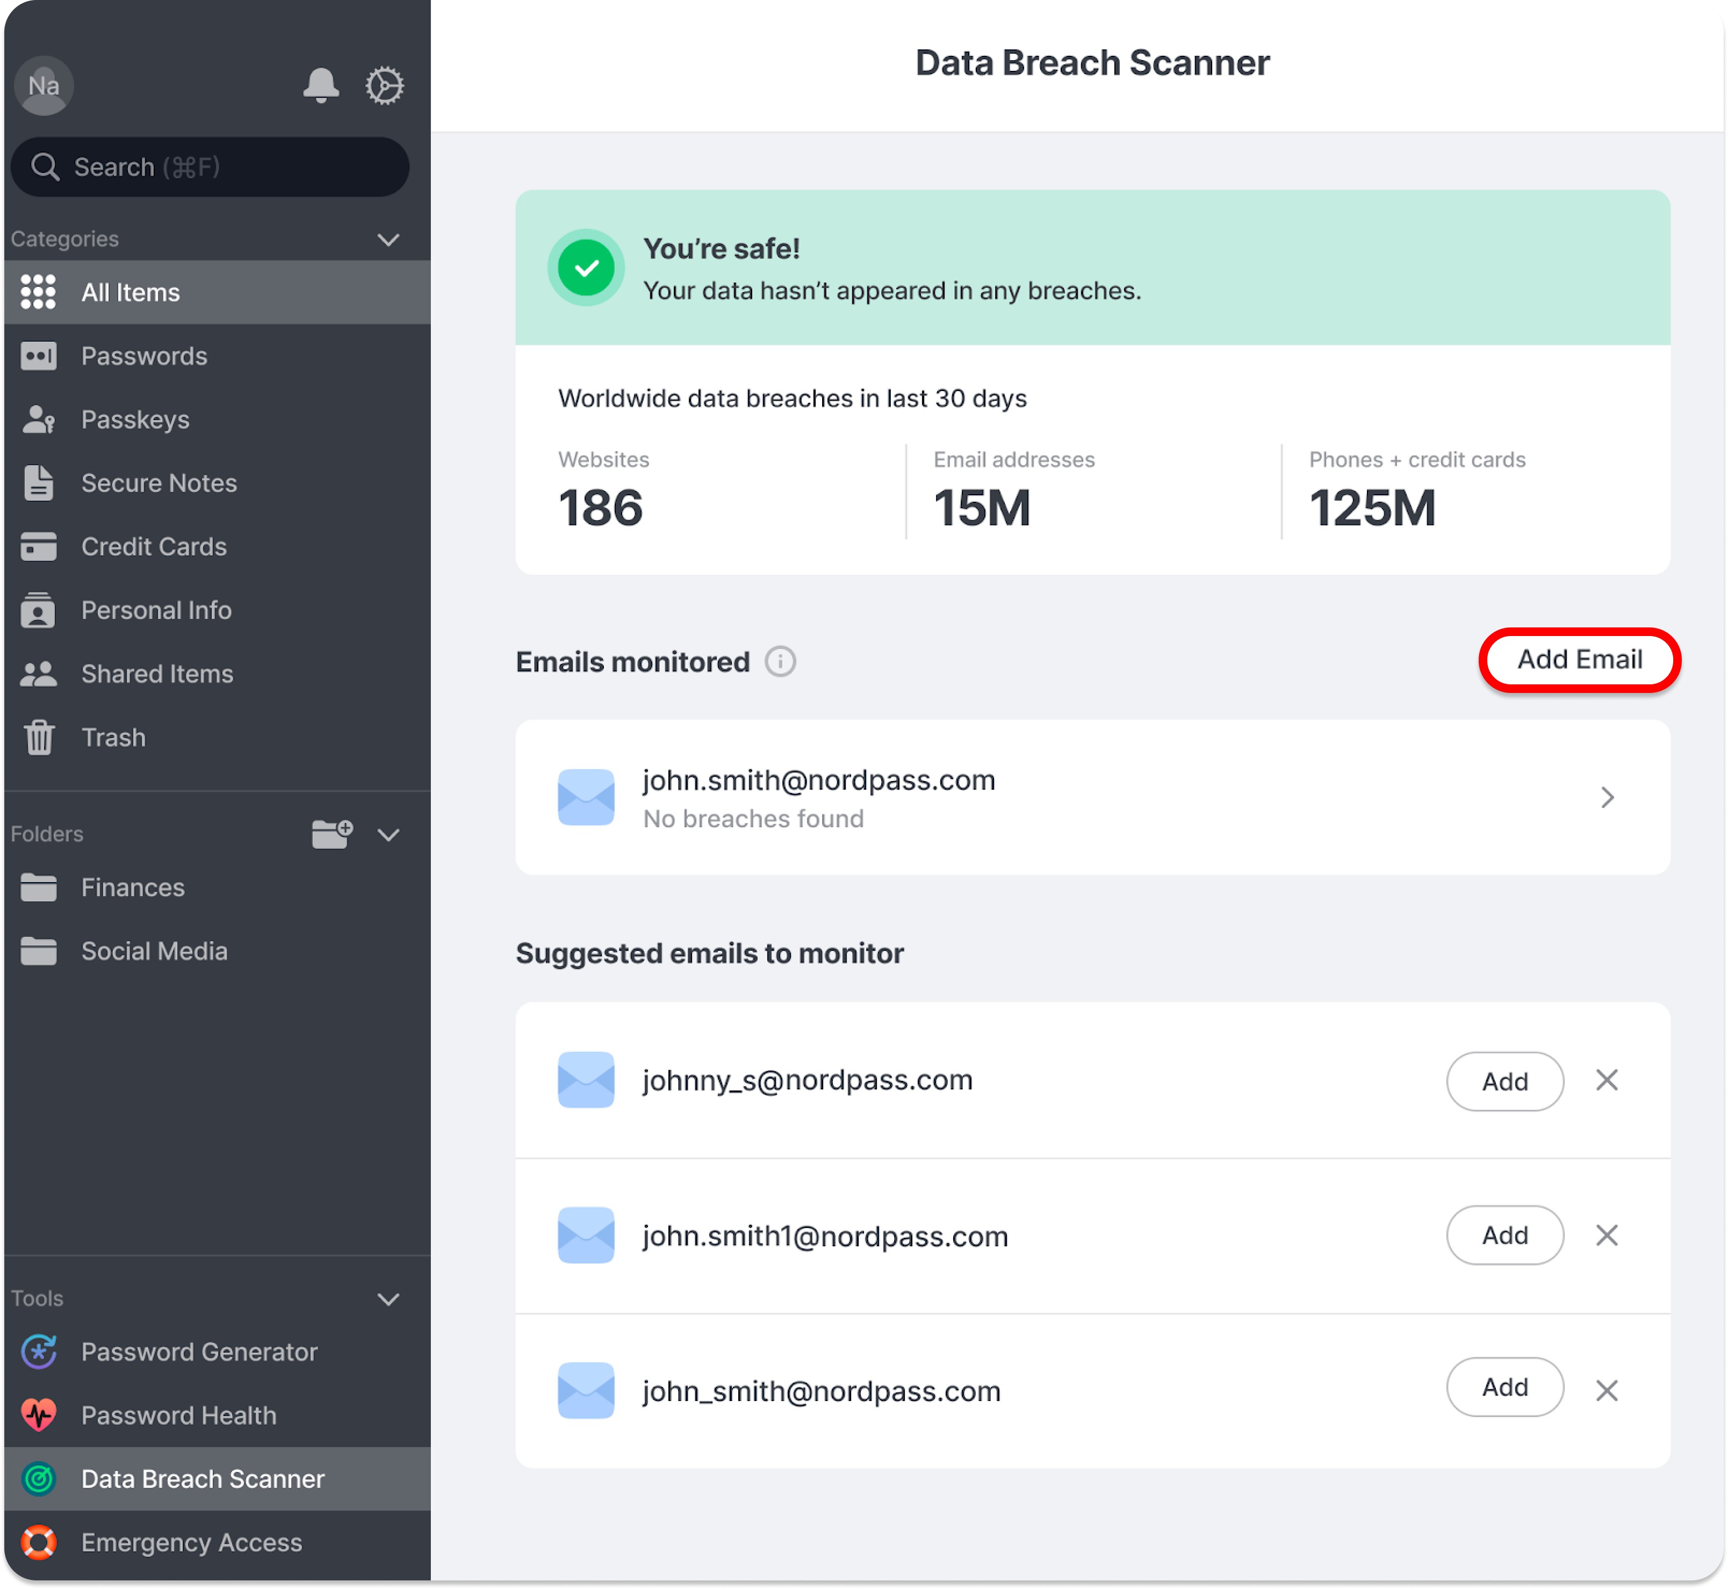Click the Credit Cards card icon
This screenshot has height=1589, width=1728.
click(39, 547)
